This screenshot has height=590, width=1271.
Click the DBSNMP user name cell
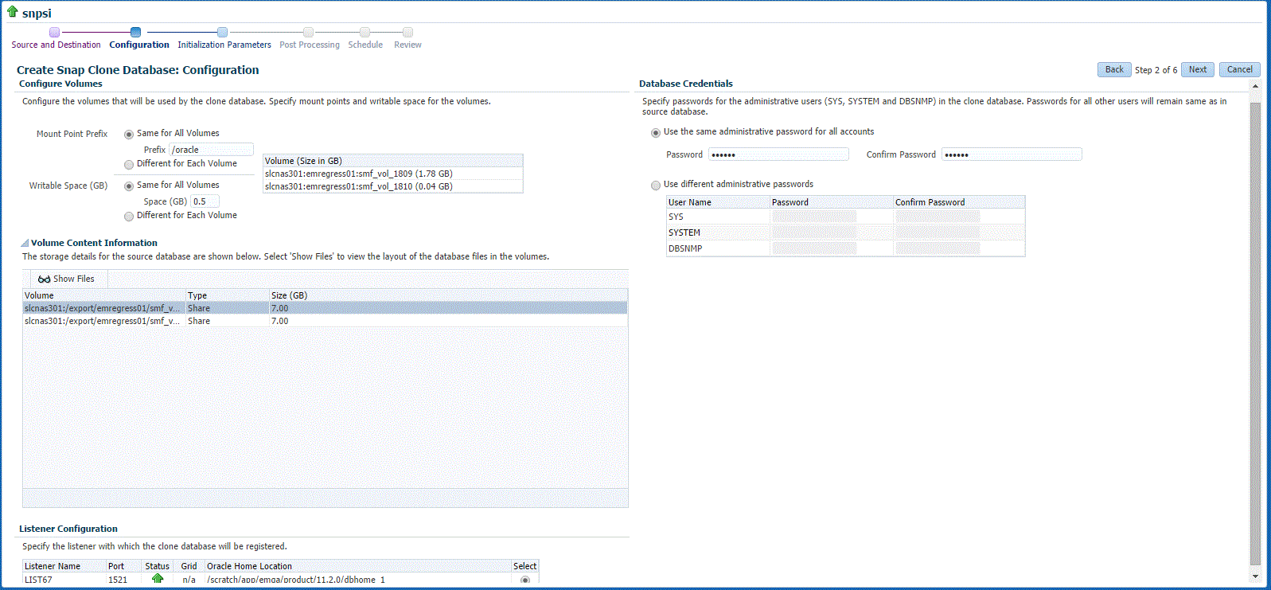pos(718,248)
